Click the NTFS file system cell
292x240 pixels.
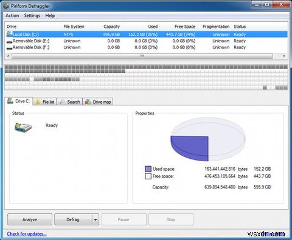tap(68, 35)
